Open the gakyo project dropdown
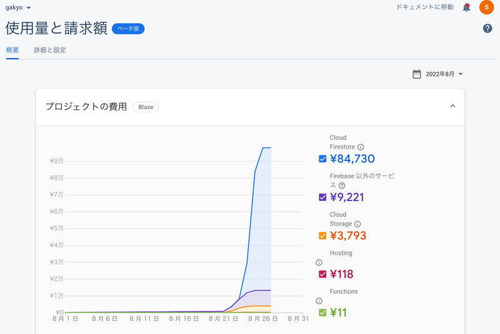The image size is (500, 334). coord(18,7)
